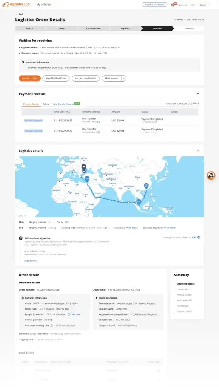Click the mid-route waypoint circle on map
Viewport: 219px width, 387px height.
pyautogui.click(x=128, y=202)
